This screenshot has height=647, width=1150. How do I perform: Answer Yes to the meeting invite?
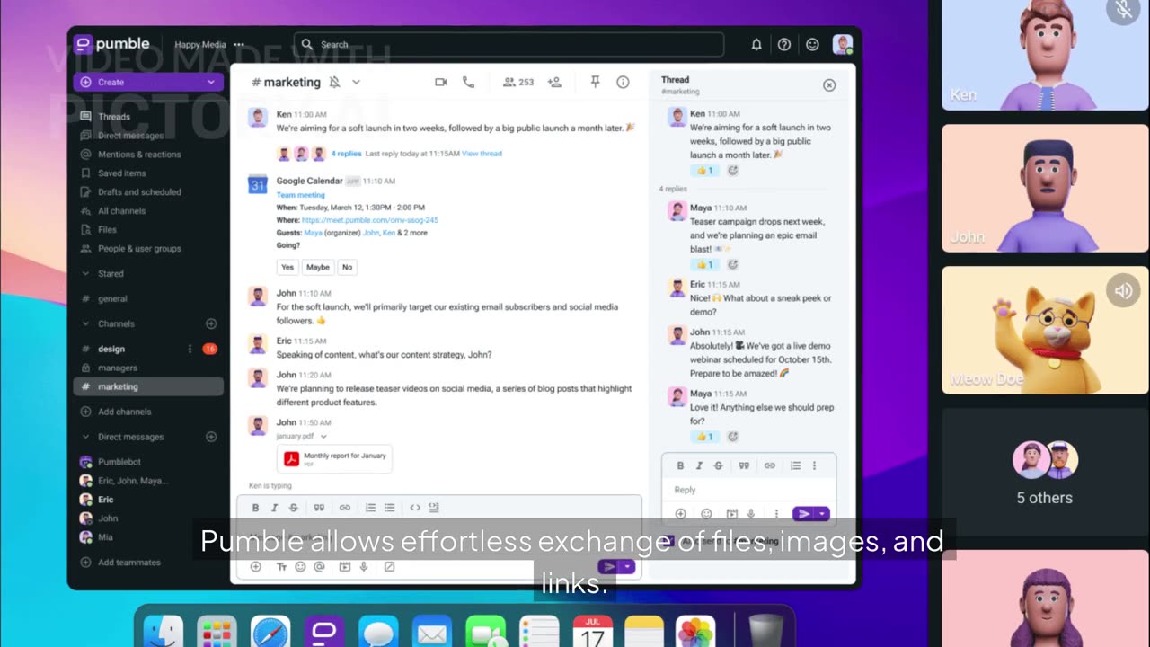pyautogui.click(x=287, y=267)
